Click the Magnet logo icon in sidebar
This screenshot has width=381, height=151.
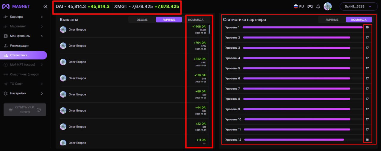click(6, 6)
